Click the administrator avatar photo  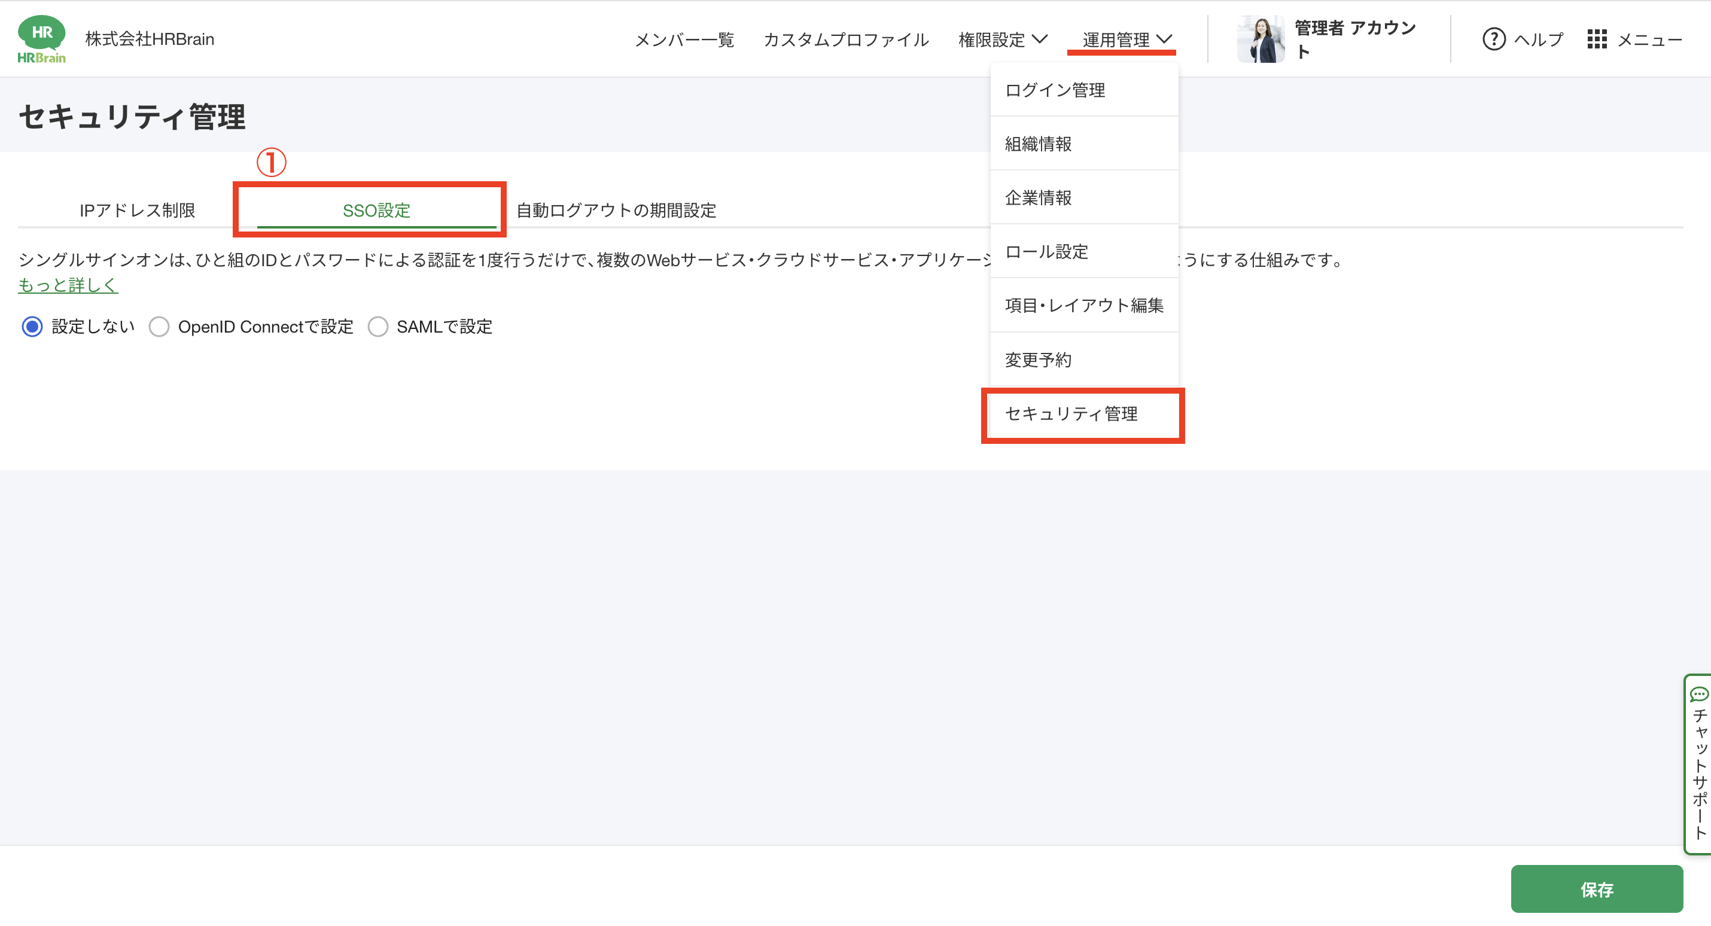click(x=1260, y=39)
